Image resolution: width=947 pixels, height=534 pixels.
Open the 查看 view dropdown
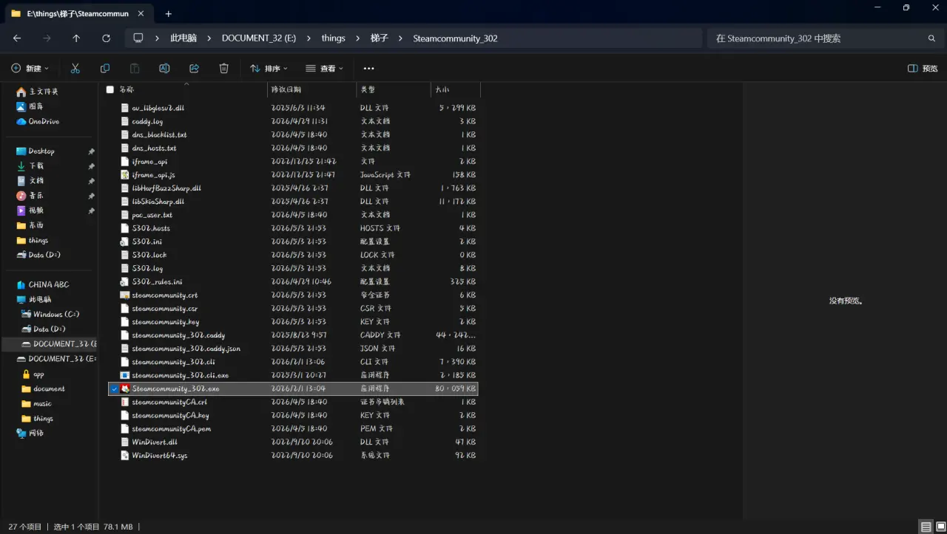[325, 68]
